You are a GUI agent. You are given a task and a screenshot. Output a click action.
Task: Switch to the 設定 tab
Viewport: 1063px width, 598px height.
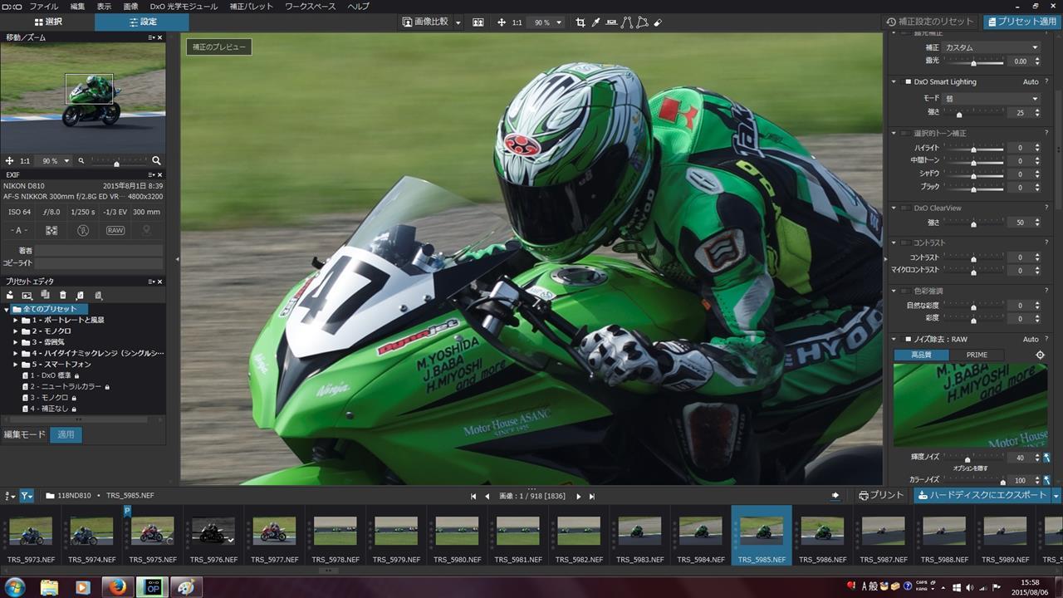142,22
